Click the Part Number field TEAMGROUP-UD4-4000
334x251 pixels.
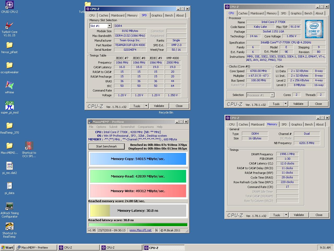(130, 45)
